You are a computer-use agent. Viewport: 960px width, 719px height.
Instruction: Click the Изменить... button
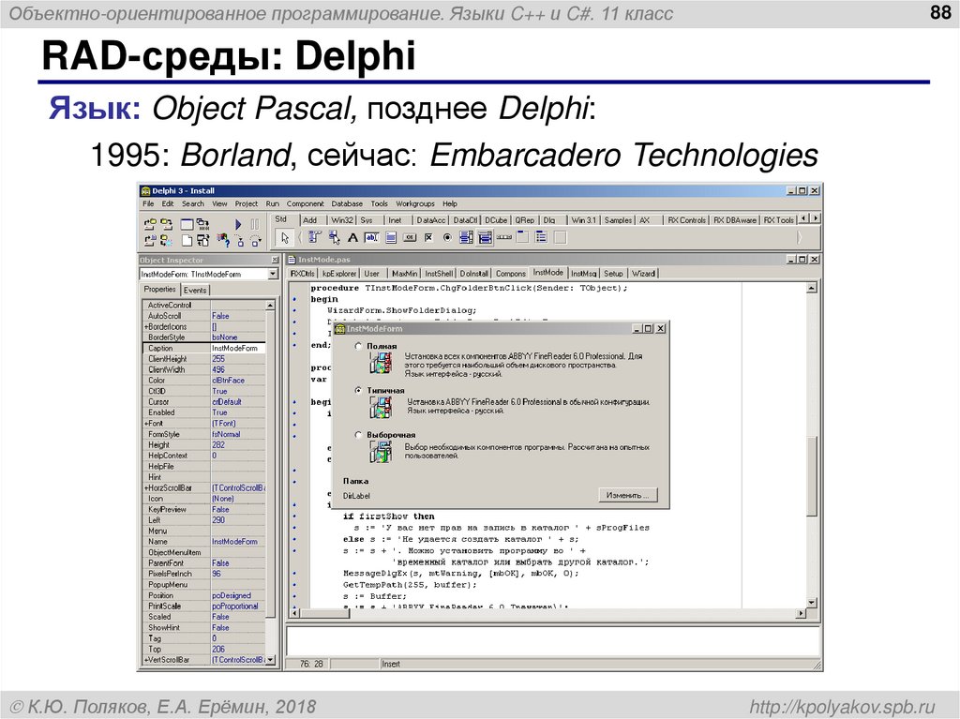[x=627, y=495]
